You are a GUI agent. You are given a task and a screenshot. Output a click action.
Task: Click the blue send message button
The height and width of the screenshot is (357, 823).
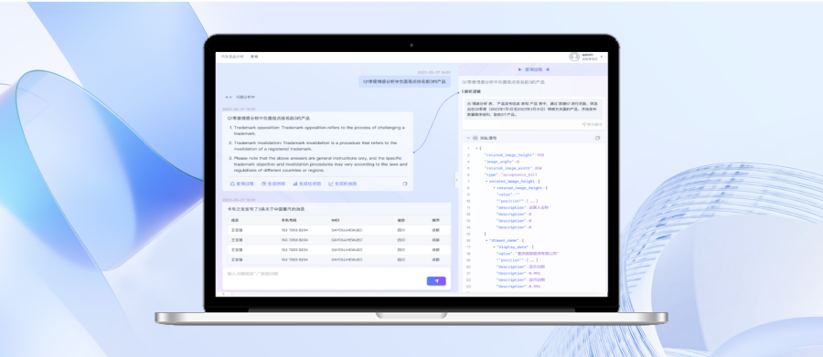pyautogui.click(x=436, y=281)
